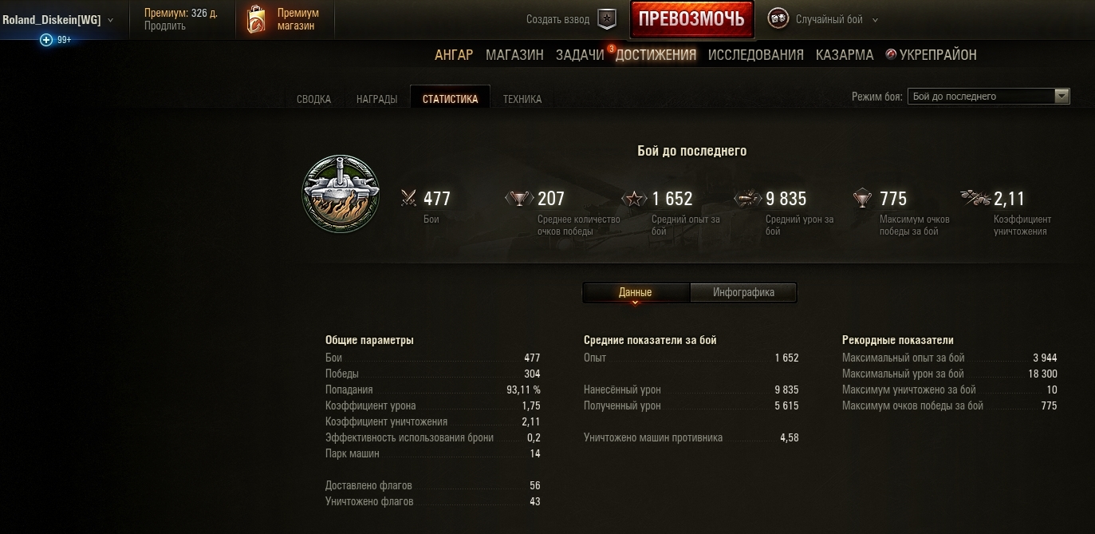Toggle to the Инфографика view
Screen dimensions: 1095x534
pyautogui.click(x=743, y=292)
